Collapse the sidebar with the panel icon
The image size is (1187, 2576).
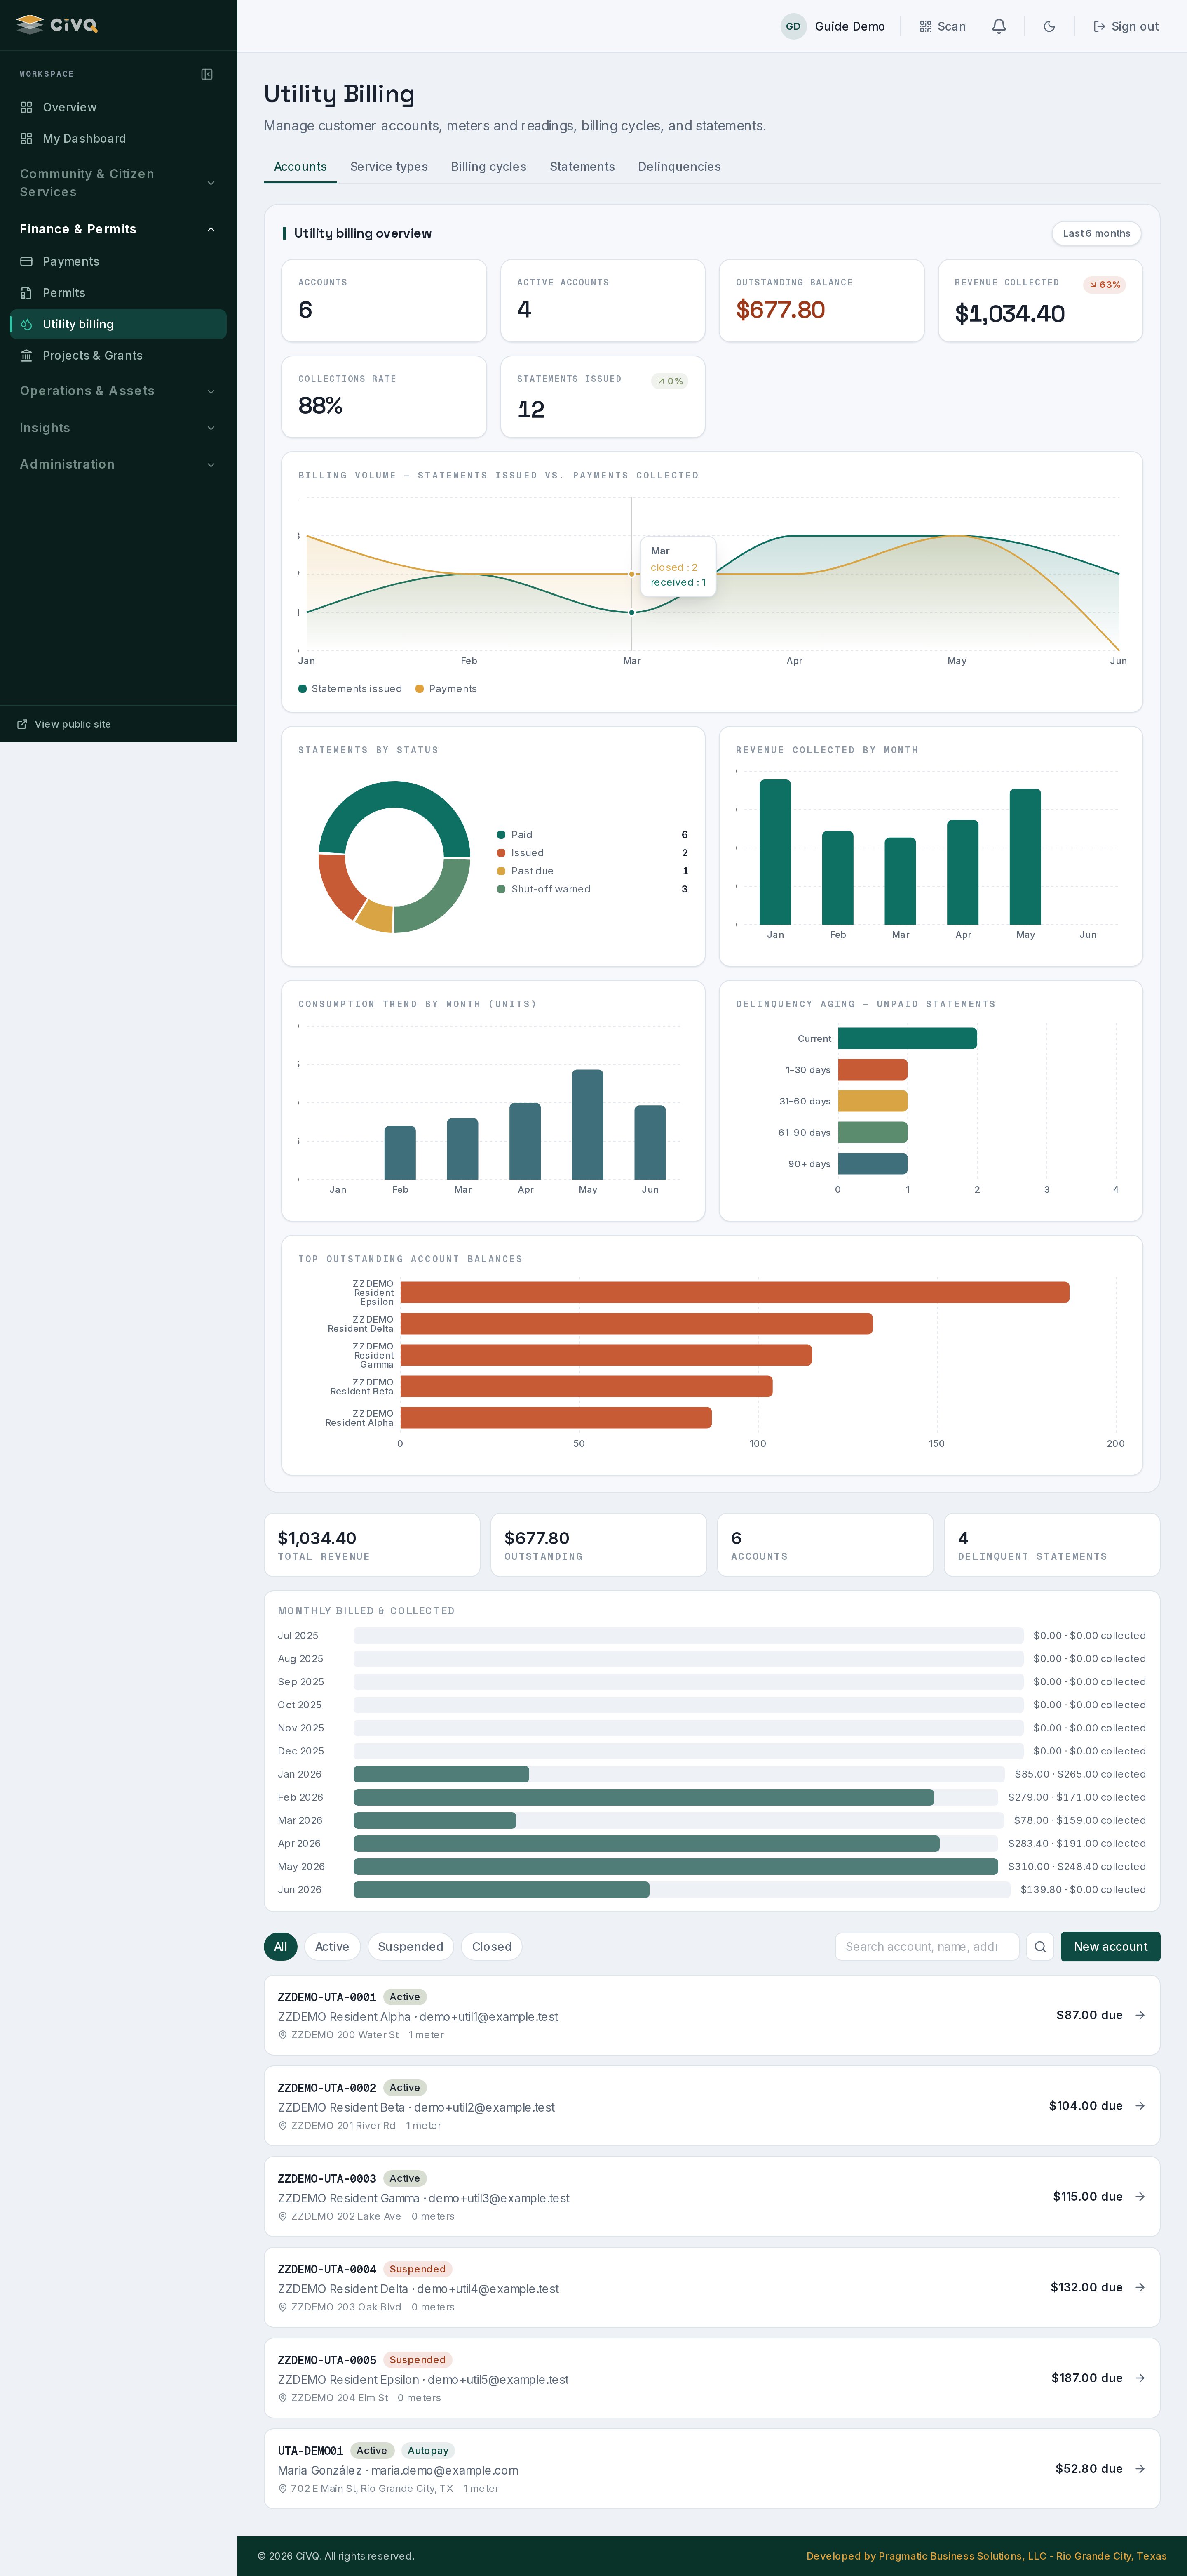click(207, 74)
